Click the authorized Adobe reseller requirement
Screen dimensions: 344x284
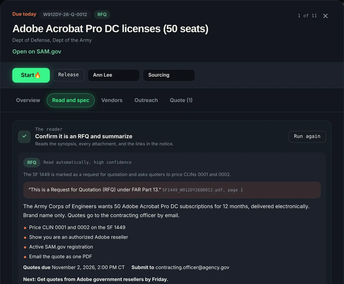click(x=78, y=237)
